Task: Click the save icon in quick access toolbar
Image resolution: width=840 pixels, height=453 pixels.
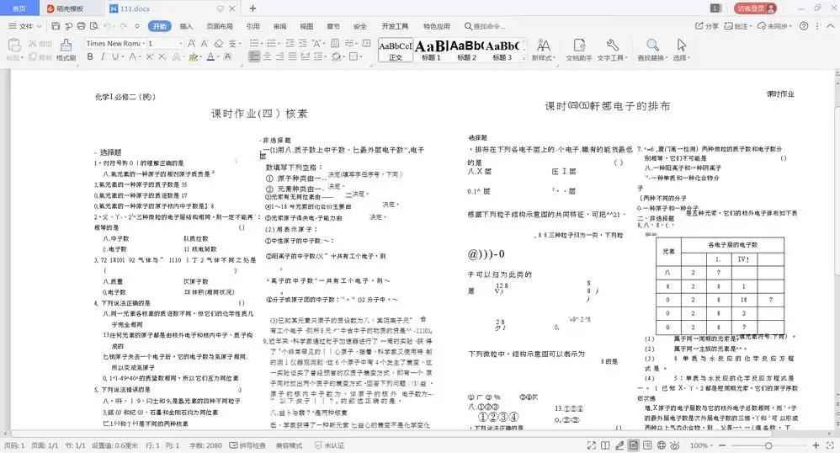Action: tap(55, 26)
